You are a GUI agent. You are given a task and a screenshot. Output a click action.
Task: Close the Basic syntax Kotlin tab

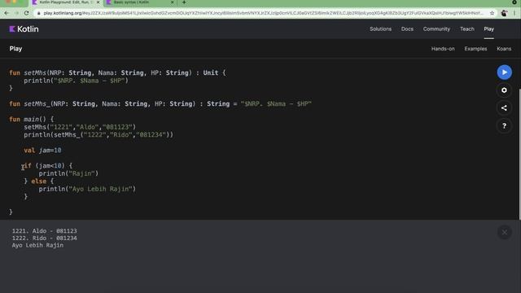pyautogui.click(x=172, y=2)
